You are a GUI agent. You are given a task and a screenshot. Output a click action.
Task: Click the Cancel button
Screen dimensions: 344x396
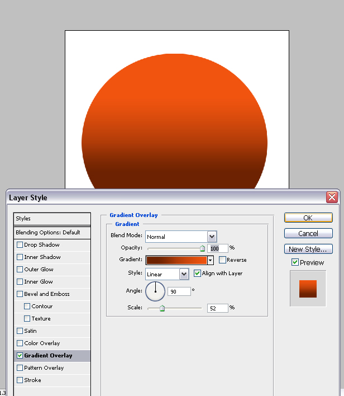[x=308, y=233]
